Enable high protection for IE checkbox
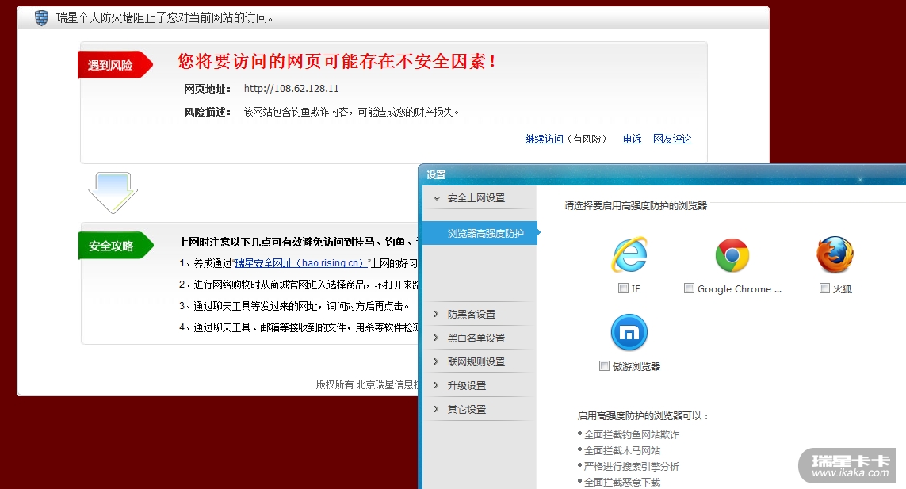The width and height of the screenshot is (906, 489). [624, 288]
